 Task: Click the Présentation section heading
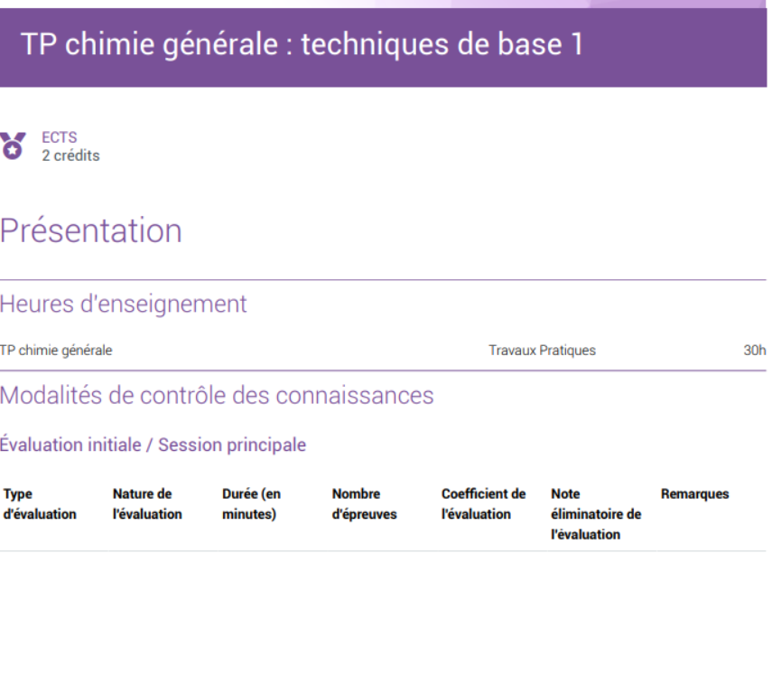[91, 231]
